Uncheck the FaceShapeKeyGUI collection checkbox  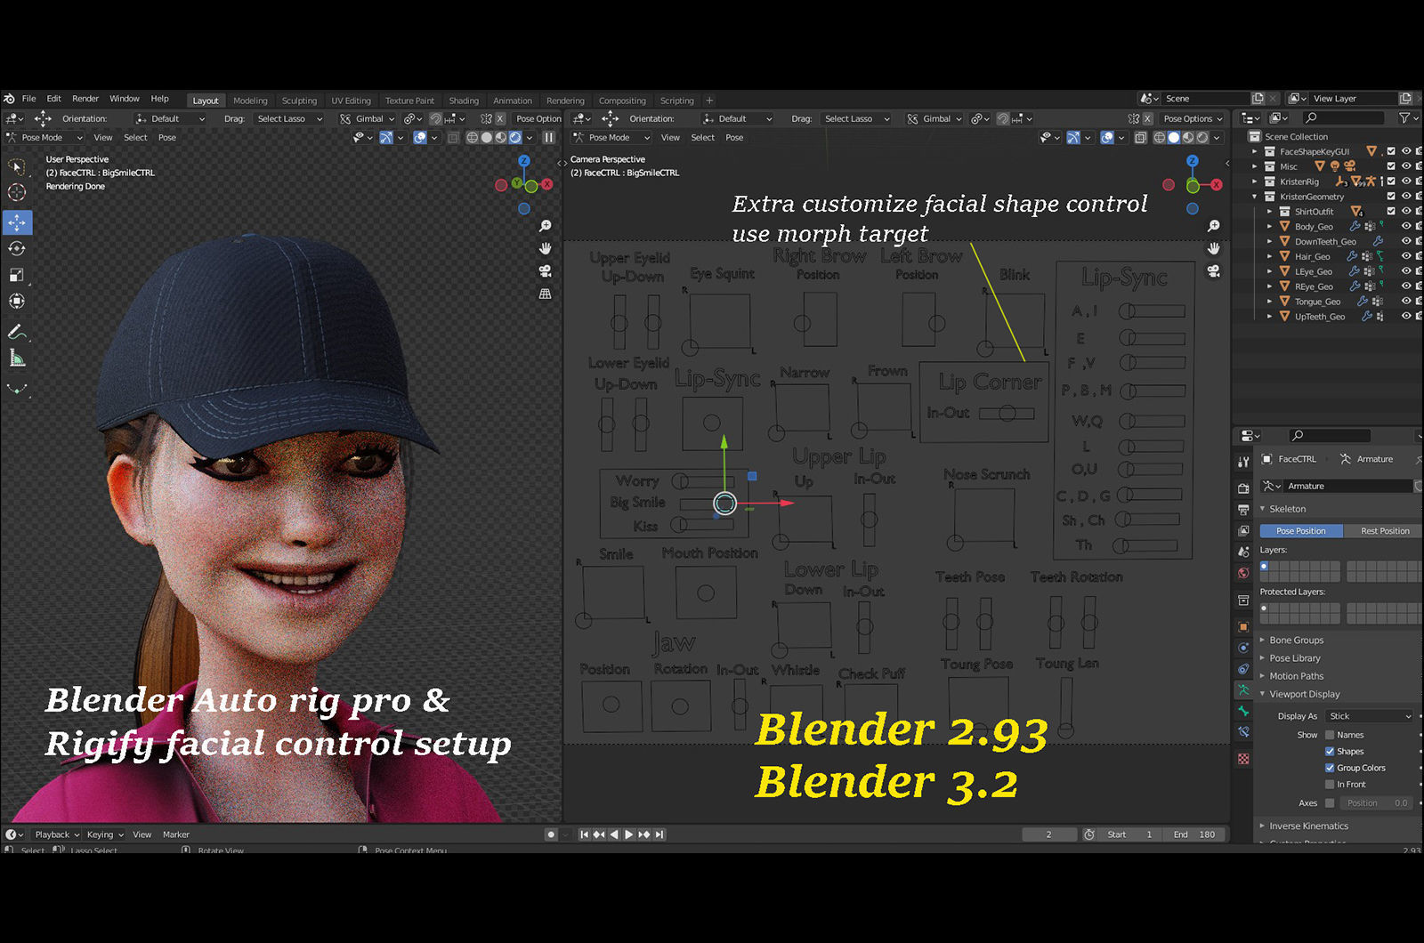pos(1391,151)
